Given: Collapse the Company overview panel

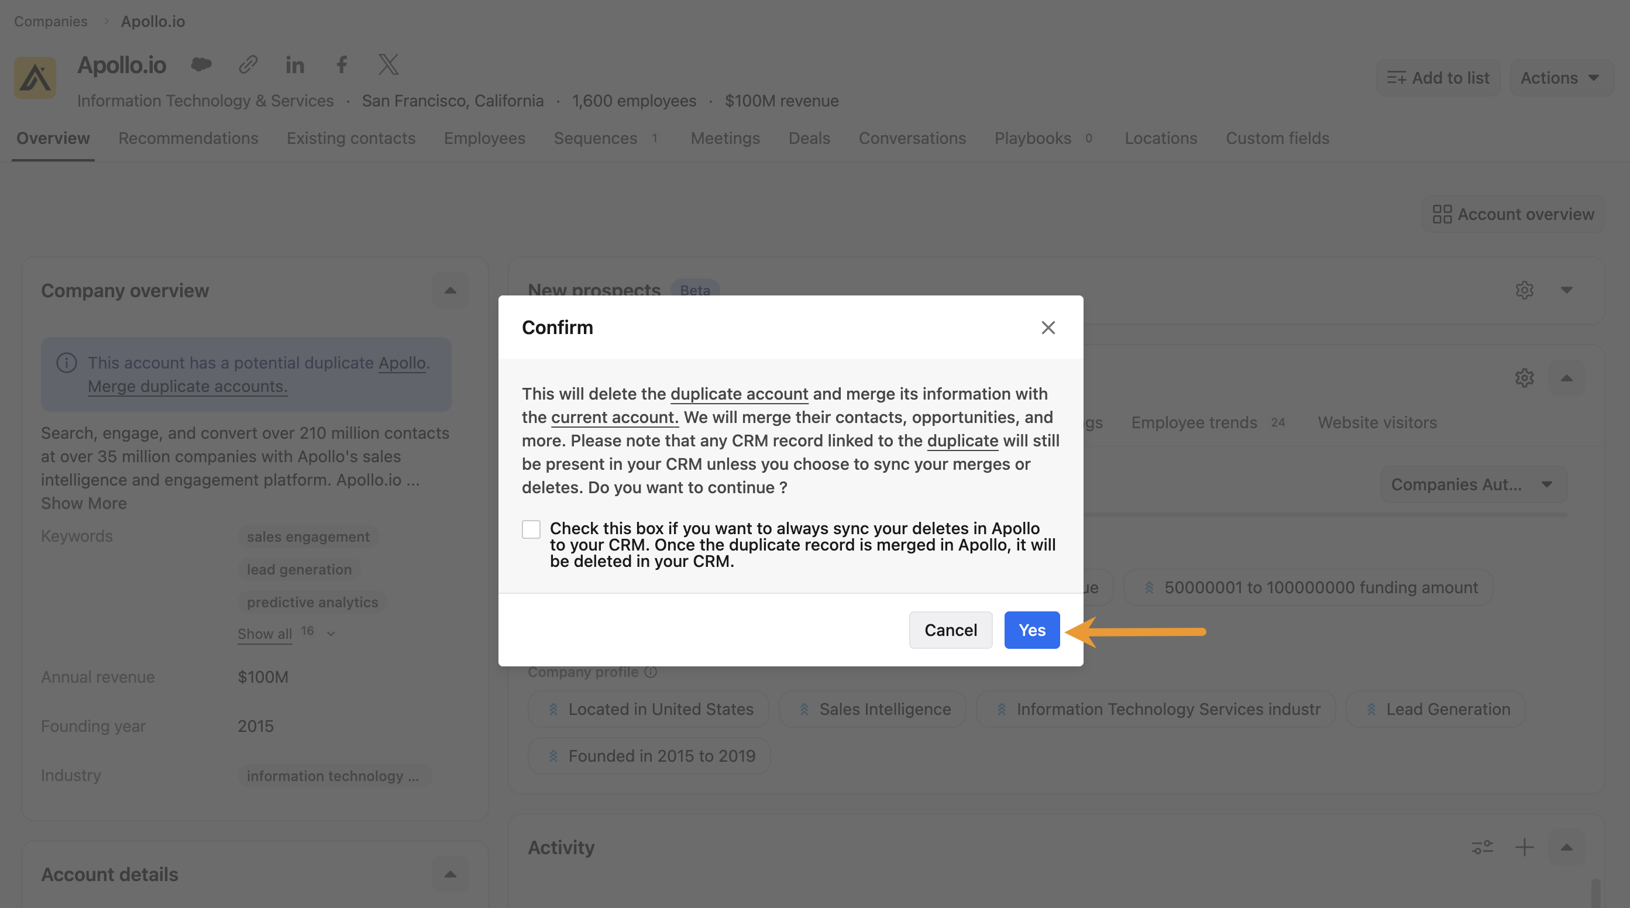Looking at the screenshot, I should (x=450, y=290).
